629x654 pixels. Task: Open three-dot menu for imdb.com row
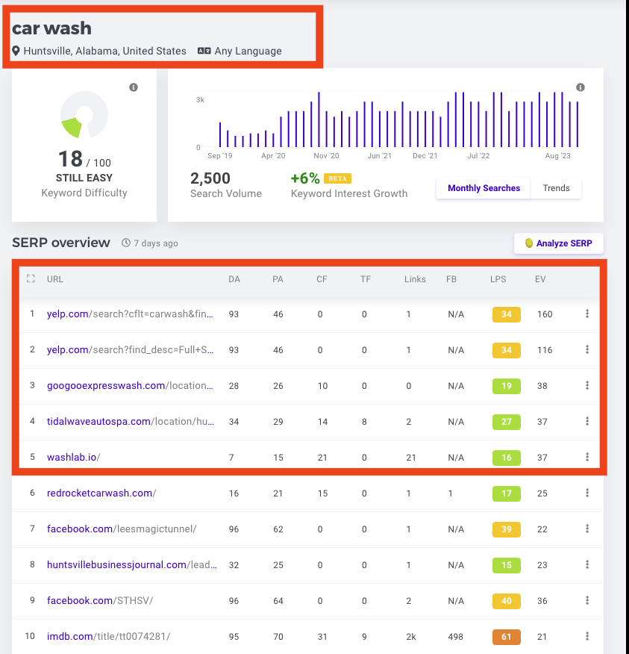tap(587, 637)
